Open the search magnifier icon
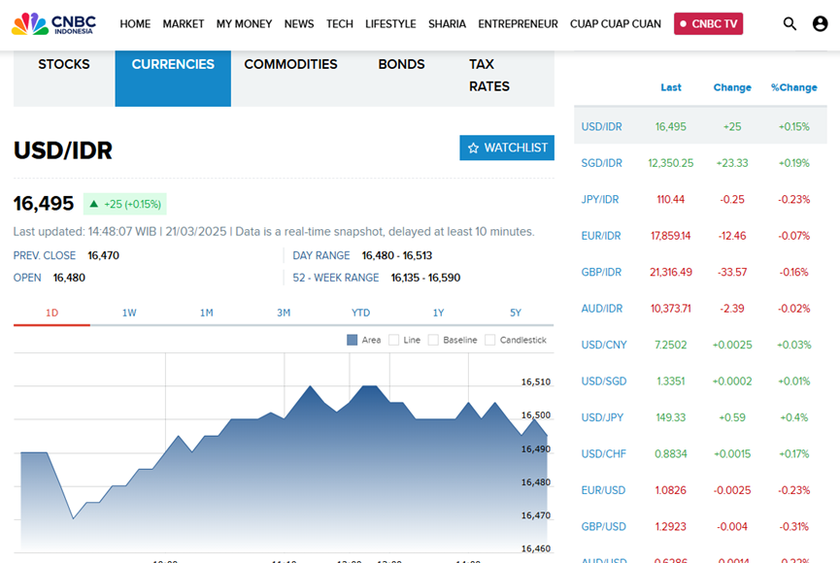The width and height of the screenshot is (840, 563). point(790,24)
